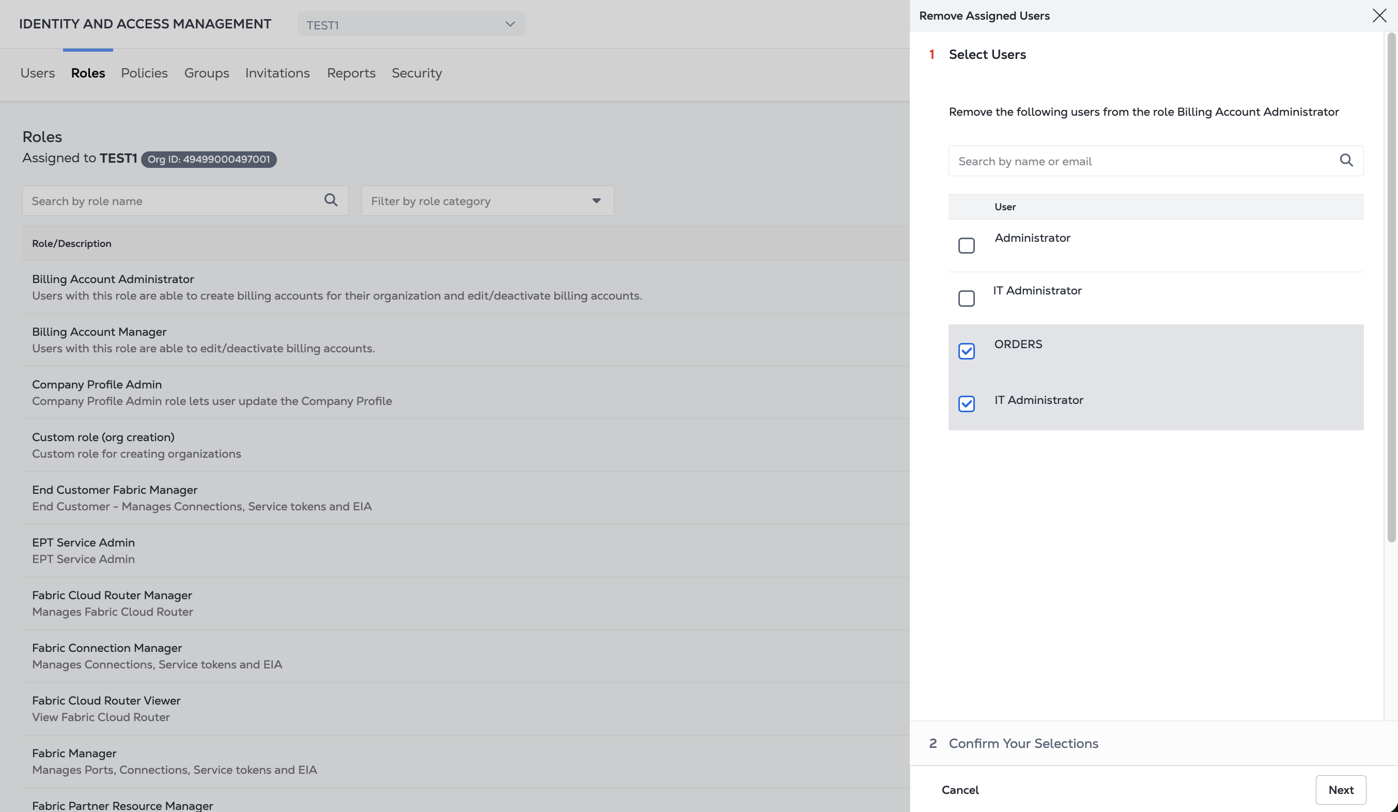This screenshot has height=812, width=1398.
Task: Open the Security tab
Action: tap(416, 73)
